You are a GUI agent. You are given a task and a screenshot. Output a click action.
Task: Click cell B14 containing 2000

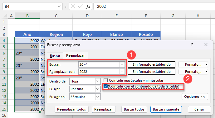[27, 103]
